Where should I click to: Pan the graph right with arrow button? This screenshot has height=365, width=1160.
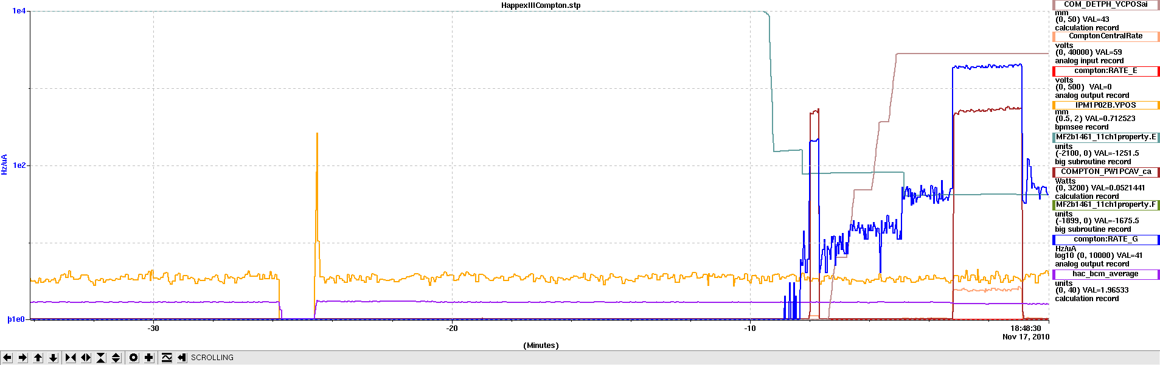[23, 358]
